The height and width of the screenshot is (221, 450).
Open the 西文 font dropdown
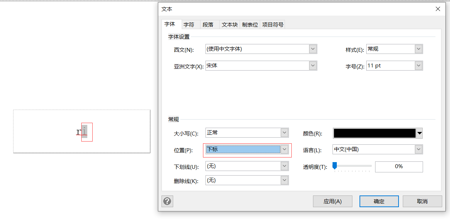pos(313,49)
